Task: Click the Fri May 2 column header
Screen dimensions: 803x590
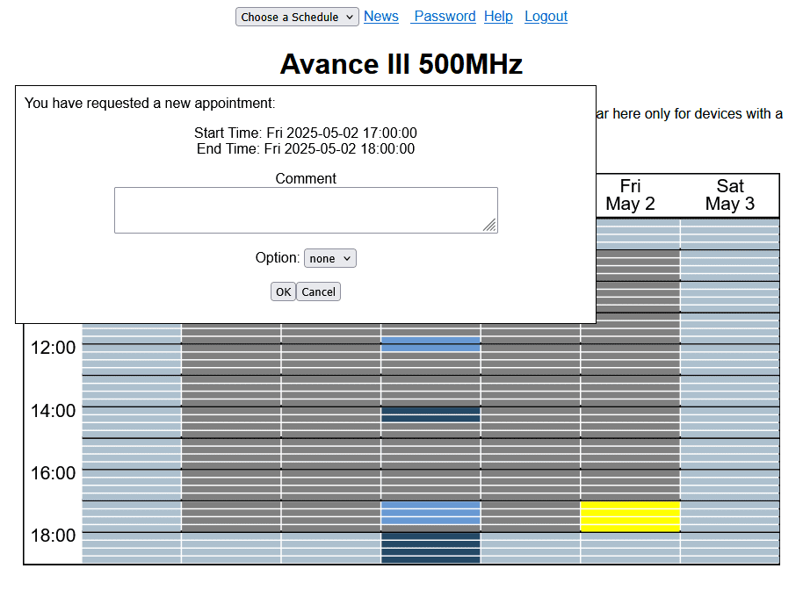Action: coord(629,194)
